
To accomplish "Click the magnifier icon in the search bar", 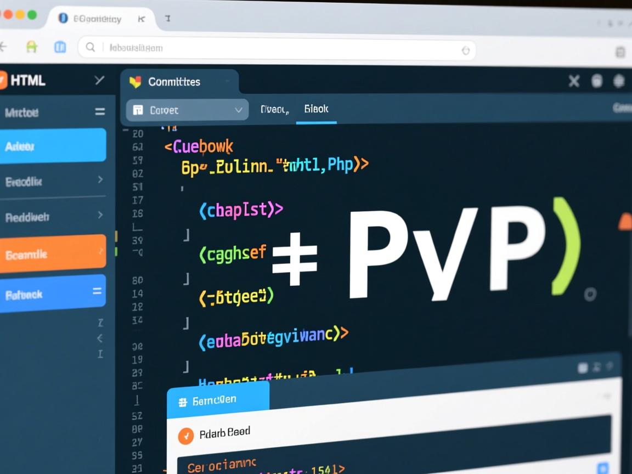I will pyautogui.click(x=91, y=48).
